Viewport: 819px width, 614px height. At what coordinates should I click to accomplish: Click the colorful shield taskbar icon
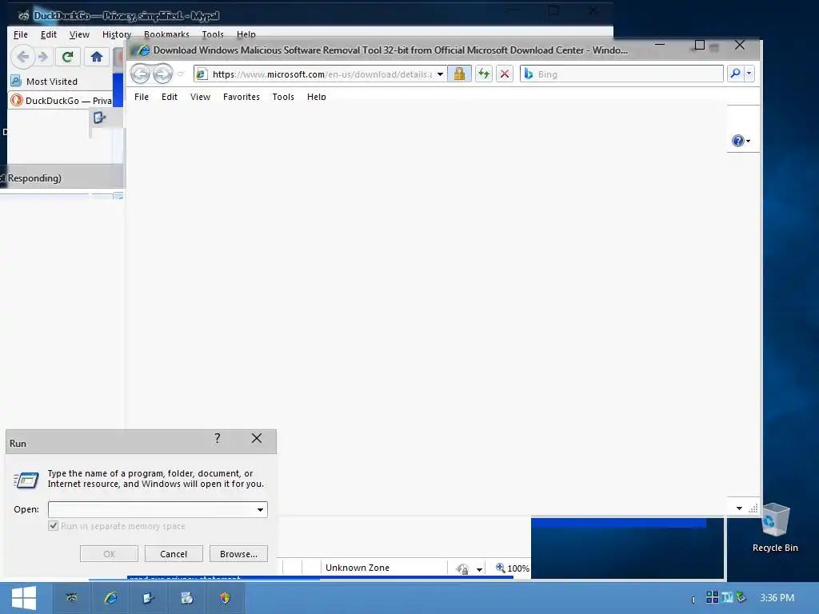pyautogui.click(x=225, y=598)
